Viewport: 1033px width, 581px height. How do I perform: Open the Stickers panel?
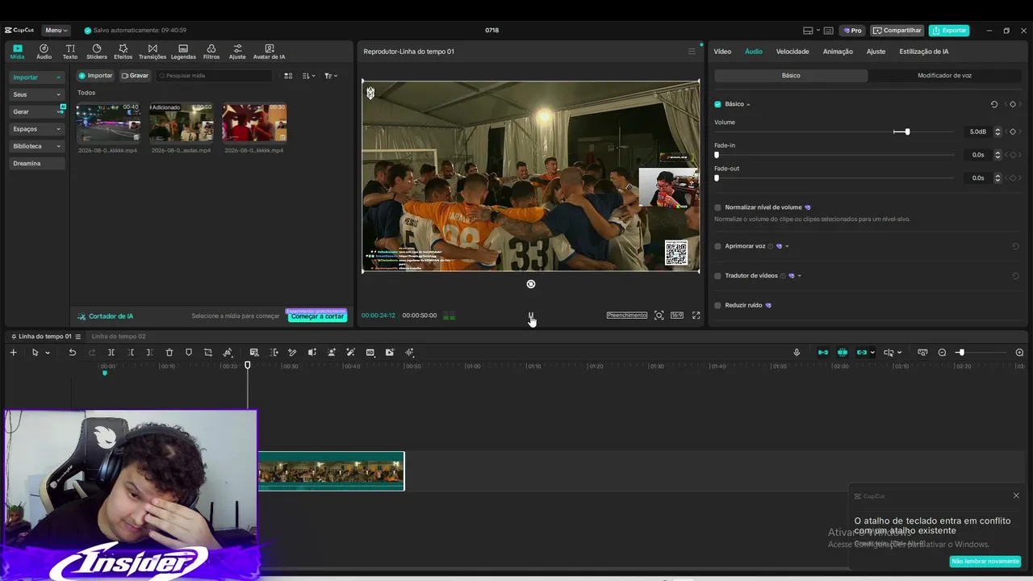pos(97,52)
